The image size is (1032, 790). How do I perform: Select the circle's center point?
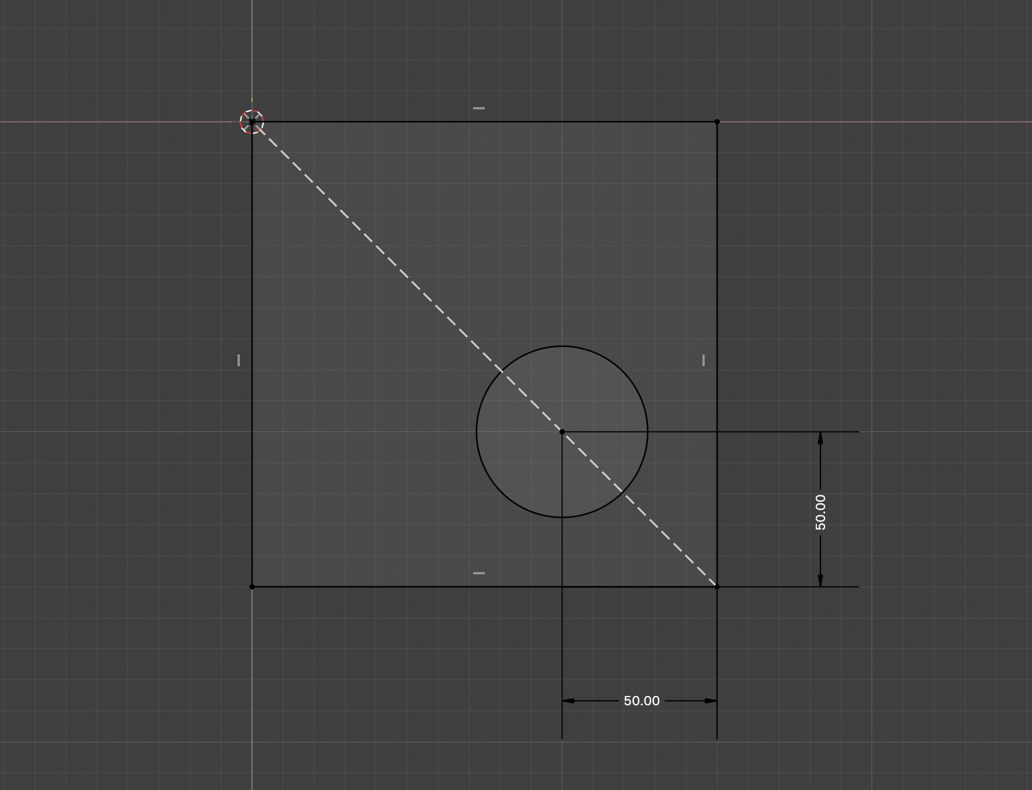pos(562,432)
